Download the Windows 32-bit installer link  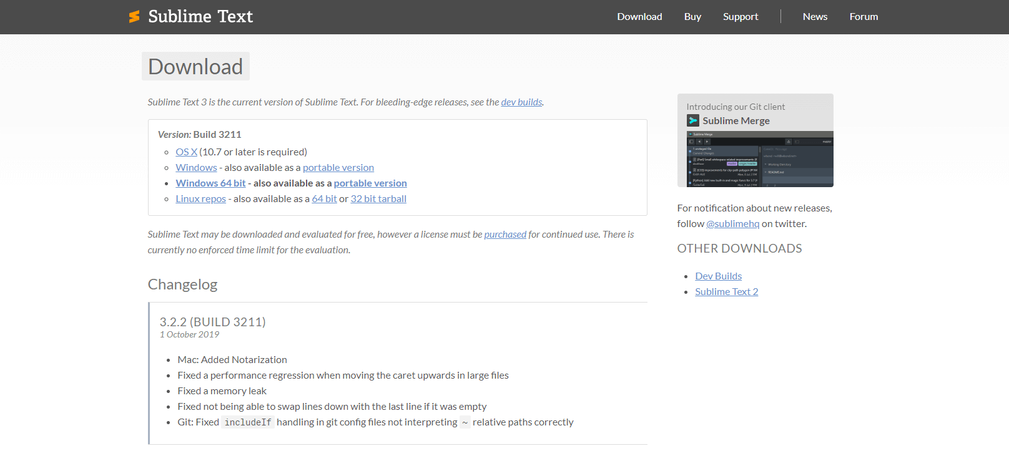tap(196, 168)
